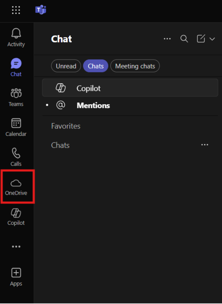
Task: Open OneDrive cloud icon
Action: 16,187
